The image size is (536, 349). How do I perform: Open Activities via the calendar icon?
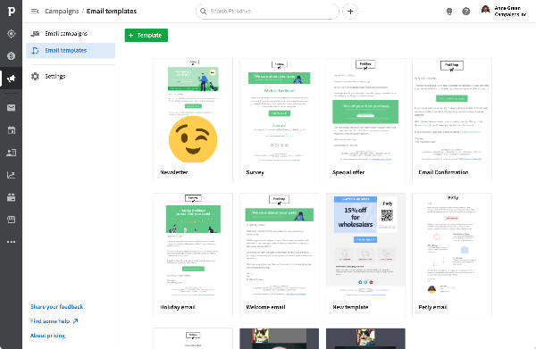pyautogui.click(x=12, y=130)
